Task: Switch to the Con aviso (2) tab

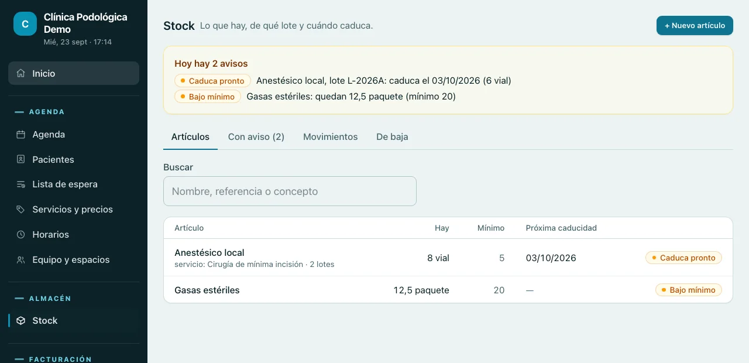Action: [x=256, y=137]
